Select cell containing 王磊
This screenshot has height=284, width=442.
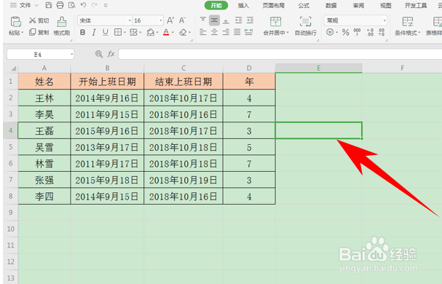click(x=44, y=131)
